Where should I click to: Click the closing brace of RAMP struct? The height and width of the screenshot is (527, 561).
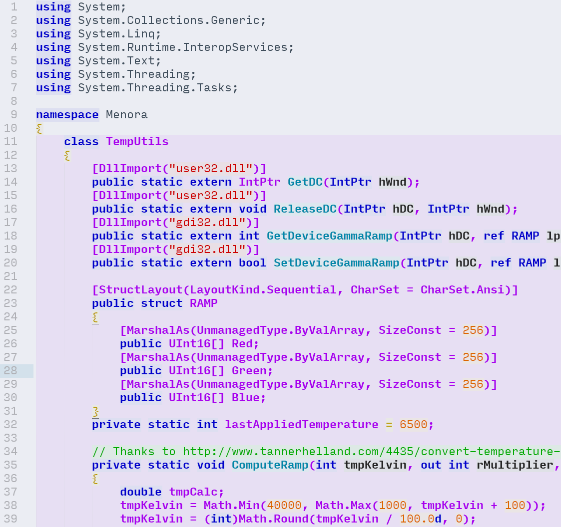point(95,411)
